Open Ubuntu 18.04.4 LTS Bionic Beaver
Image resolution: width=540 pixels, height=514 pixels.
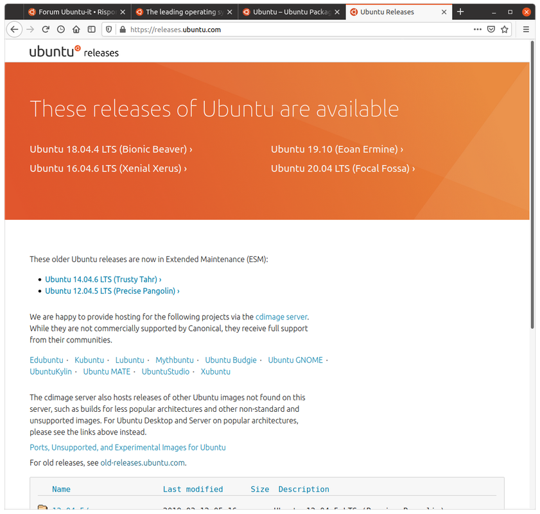click(111, 149)
